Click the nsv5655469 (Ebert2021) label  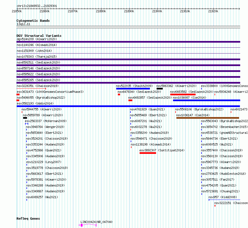click(x=148, y=115)
